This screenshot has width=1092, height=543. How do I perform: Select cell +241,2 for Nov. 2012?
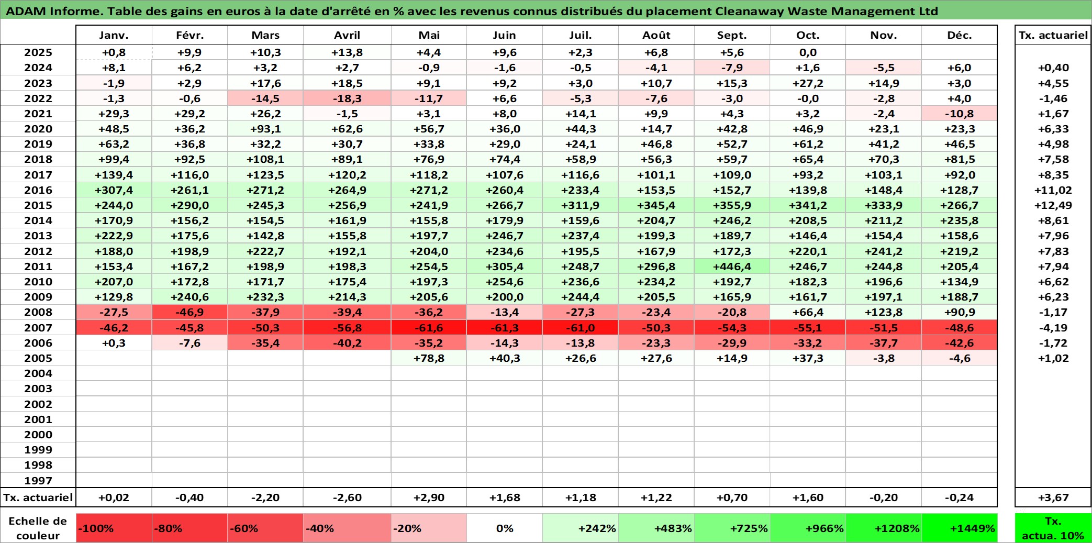[x=884, y=251]
